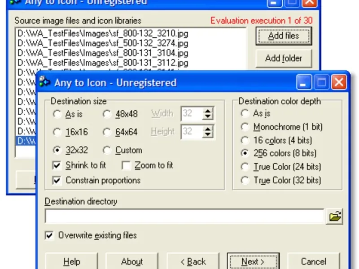Open Help from the wizard dialog
This screenshot has width=359, height=269.
point(72,261)
